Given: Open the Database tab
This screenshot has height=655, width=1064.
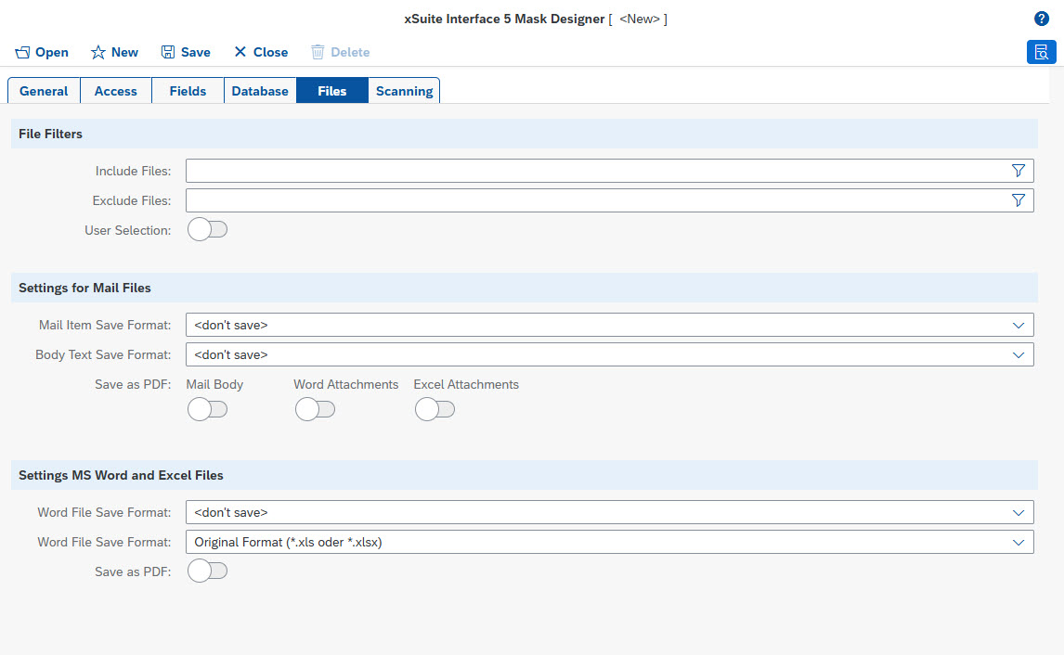Looking at the screenshot, I should point(260,91).
